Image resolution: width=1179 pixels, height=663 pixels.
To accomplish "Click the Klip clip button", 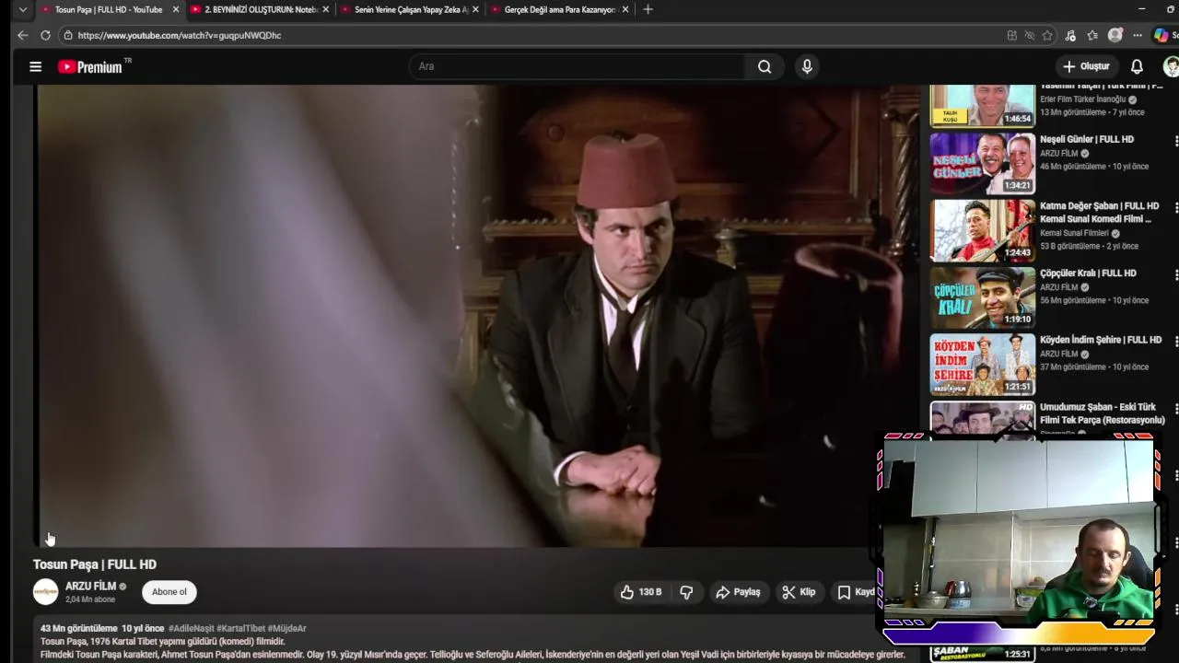I will click(x=799, y=592).
